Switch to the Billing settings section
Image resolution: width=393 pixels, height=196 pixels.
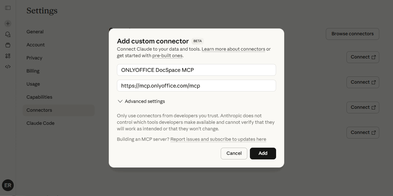[33, 71]
